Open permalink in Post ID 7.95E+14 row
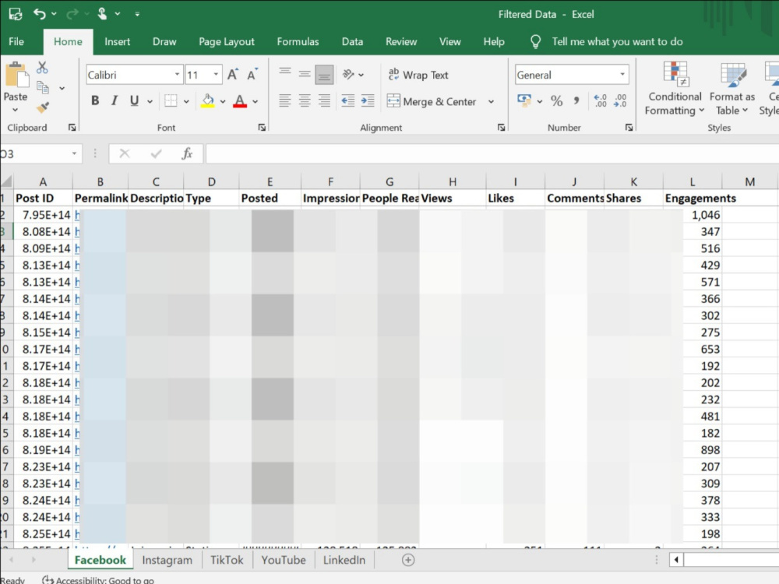 pos(77,215)
